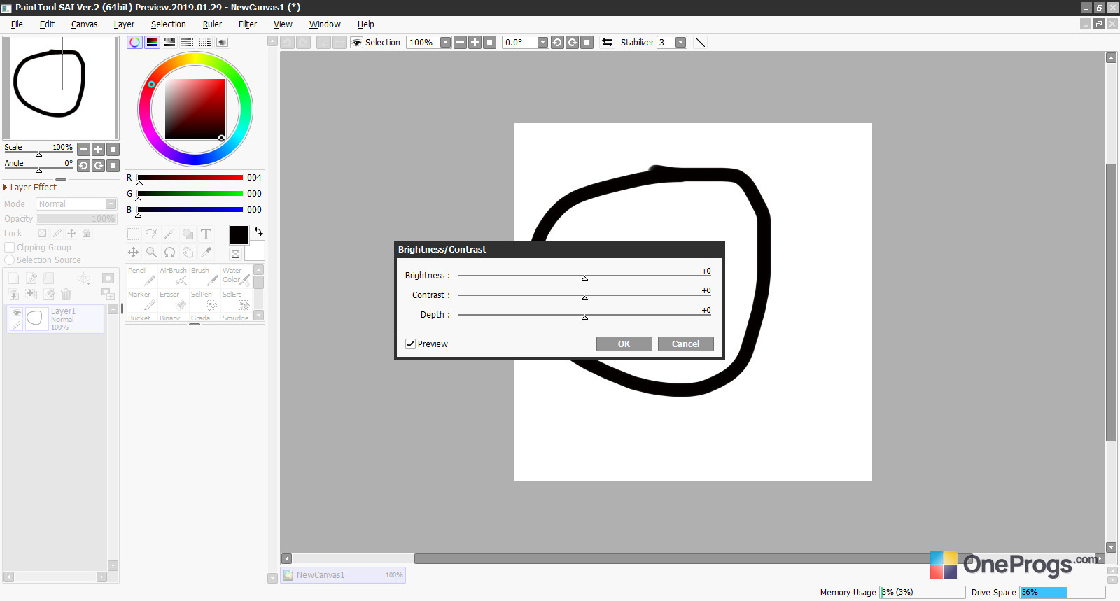Rotate view counterclockwise in navigator
This screenshot has width=1120, height=601.
point(83,165)
